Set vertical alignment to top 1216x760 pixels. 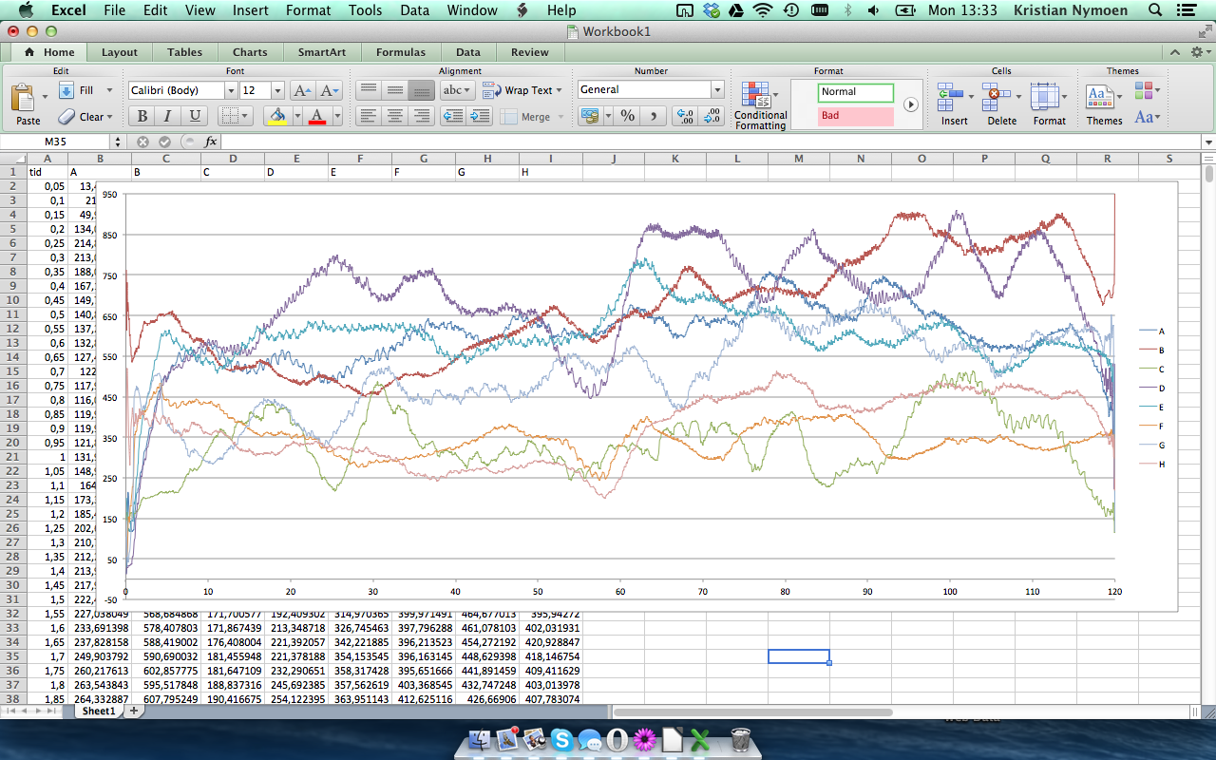pyautogui.click(x=369, y=90)
